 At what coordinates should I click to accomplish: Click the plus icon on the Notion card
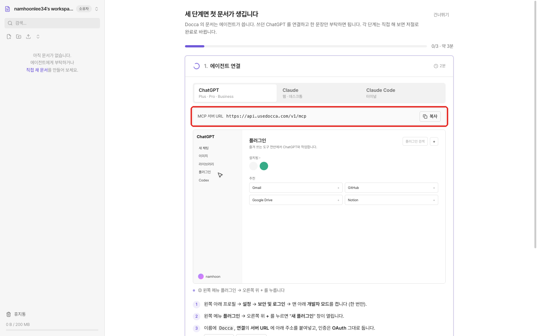pos(434,200)
